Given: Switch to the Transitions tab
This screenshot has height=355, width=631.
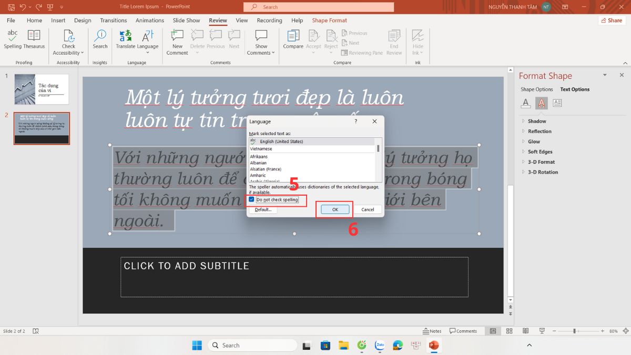Looking at the screenshot, I should [x=114, y=21].
